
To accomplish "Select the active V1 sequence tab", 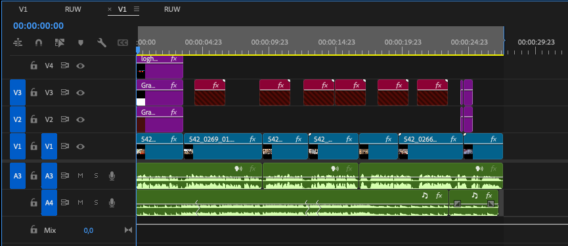I will click(x=122, y=9).
